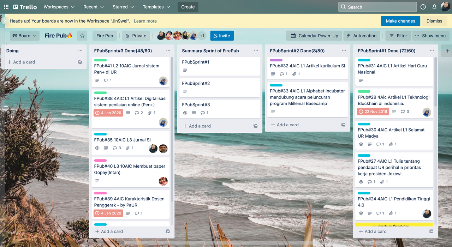
Task: Click pink label on FPub#40 card
Action: [100, 161]
